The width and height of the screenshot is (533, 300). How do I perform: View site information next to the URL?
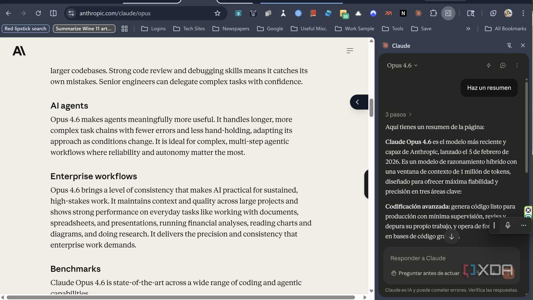(x=71, y=13)
